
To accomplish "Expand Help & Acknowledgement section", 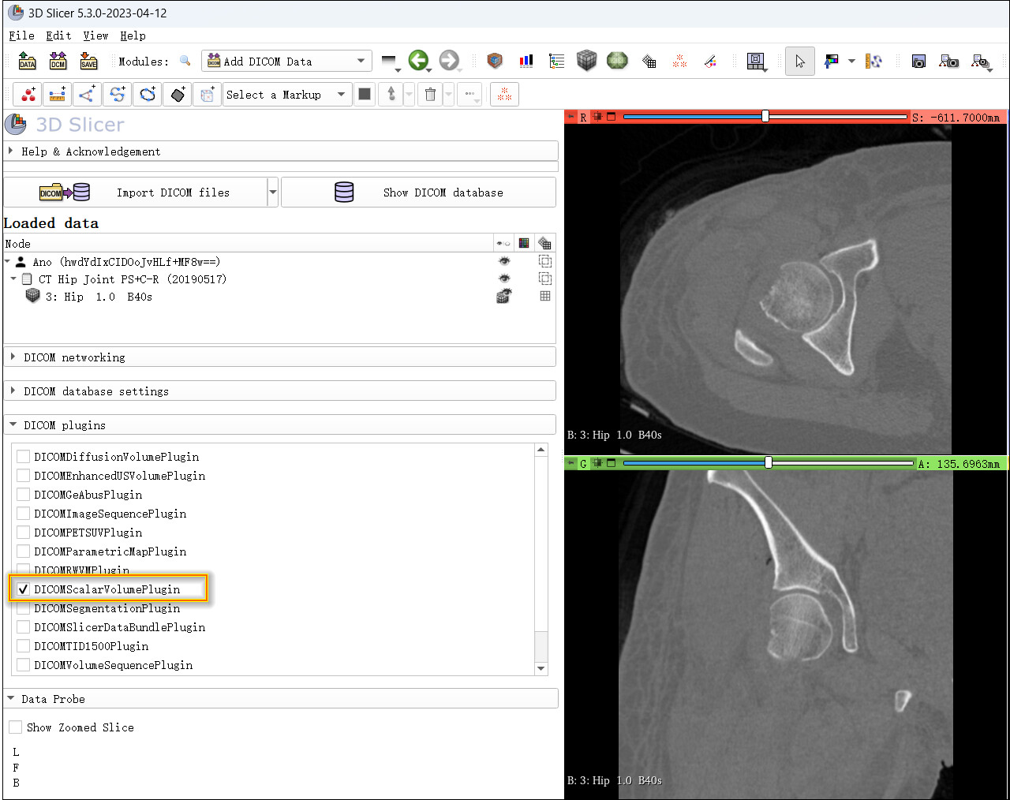I will pyautogui.click(x=281, y=151).
